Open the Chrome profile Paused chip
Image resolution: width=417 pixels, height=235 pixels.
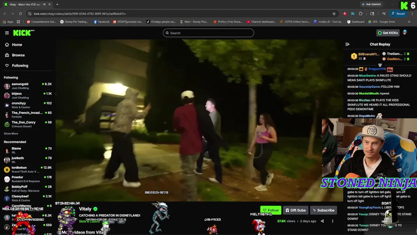398,14
